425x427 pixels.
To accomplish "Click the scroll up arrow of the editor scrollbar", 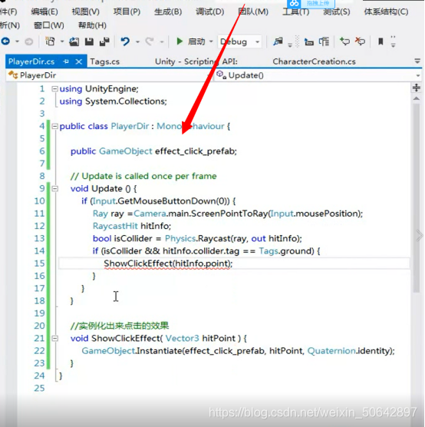I will click(417, 98).
